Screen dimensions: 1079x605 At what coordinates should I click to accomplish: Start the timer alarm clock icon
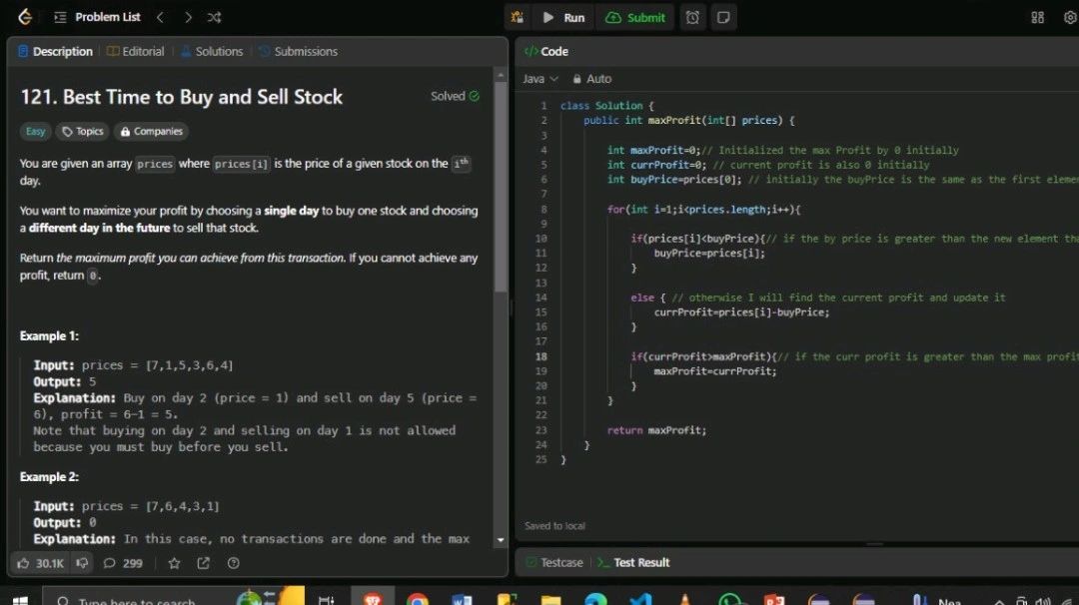(x=692, y=17)
